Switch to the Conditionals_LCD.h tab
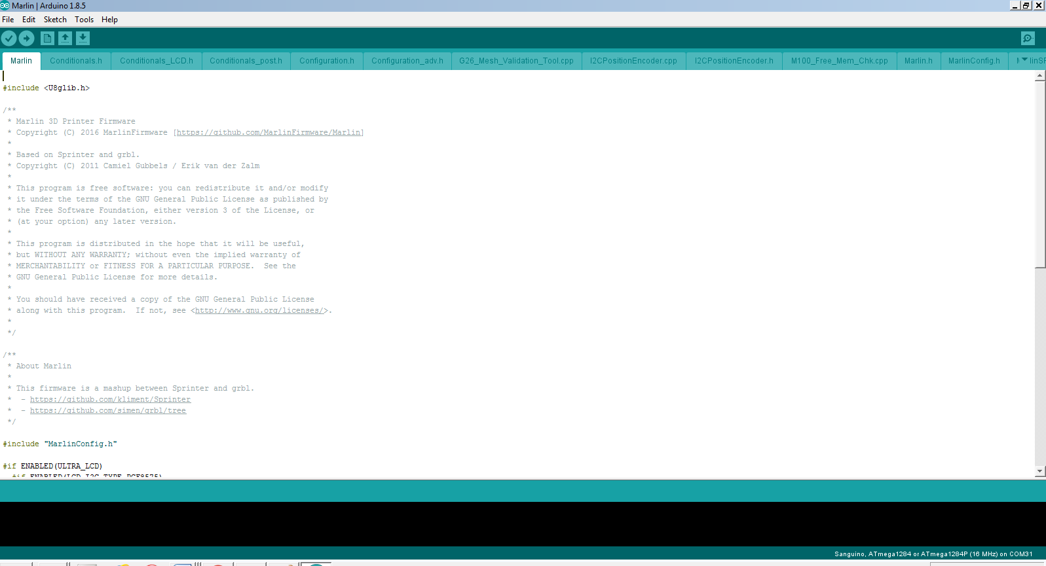1046x566 pixels. pyautogui.click(x=157, y=61)
